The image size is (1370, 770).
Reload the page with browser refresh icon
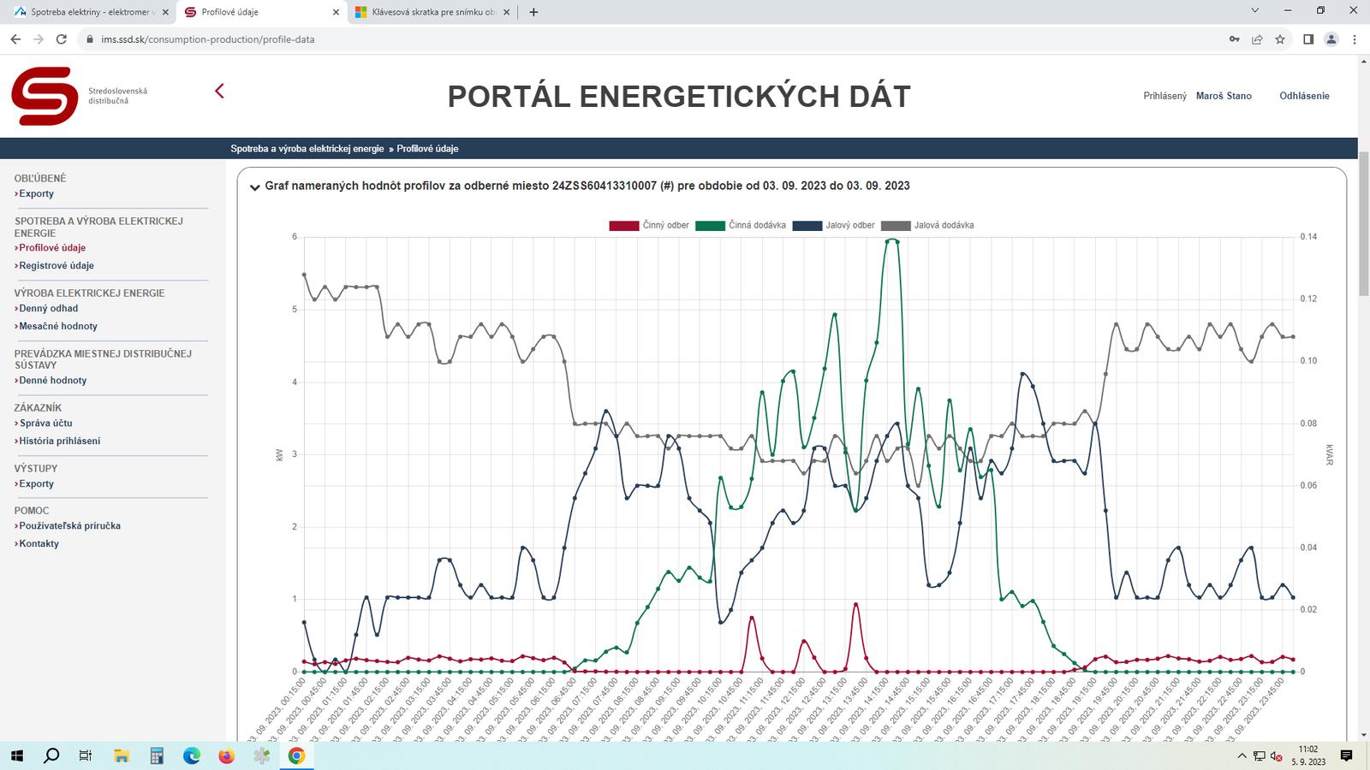tap(62, 39)
